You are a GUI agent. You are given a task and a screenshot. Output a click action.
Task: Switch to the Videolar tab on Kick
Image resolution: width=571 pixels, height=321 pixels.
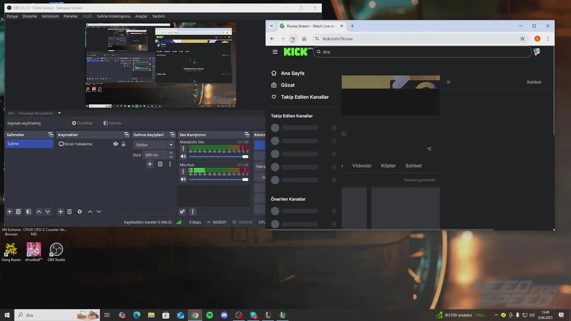[x=362, y=165]
